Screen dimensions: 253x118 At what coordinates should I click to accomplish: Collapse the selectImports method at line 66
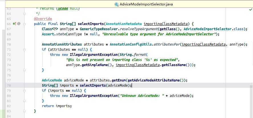point(24,24)
